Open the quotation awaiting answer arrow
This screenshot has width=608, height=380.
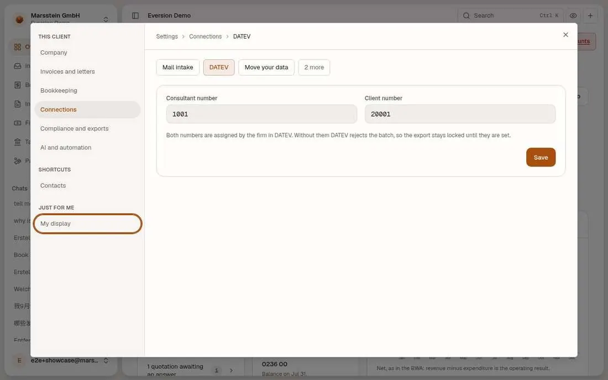(231, 370)
